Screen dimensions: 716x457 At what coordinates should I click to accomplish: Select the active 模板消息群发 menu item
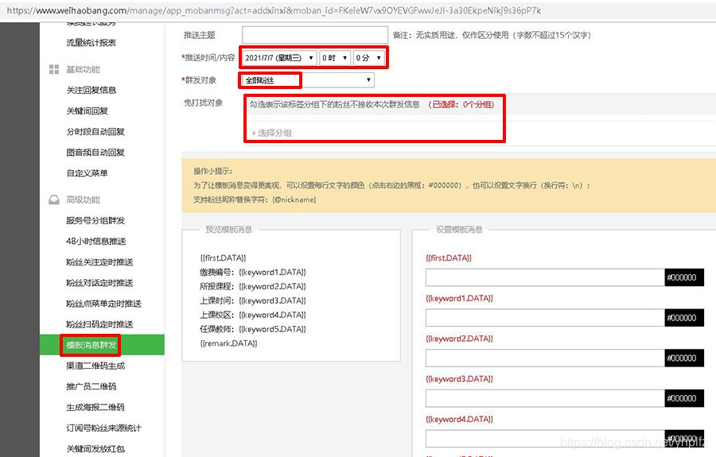coord(102,345)
